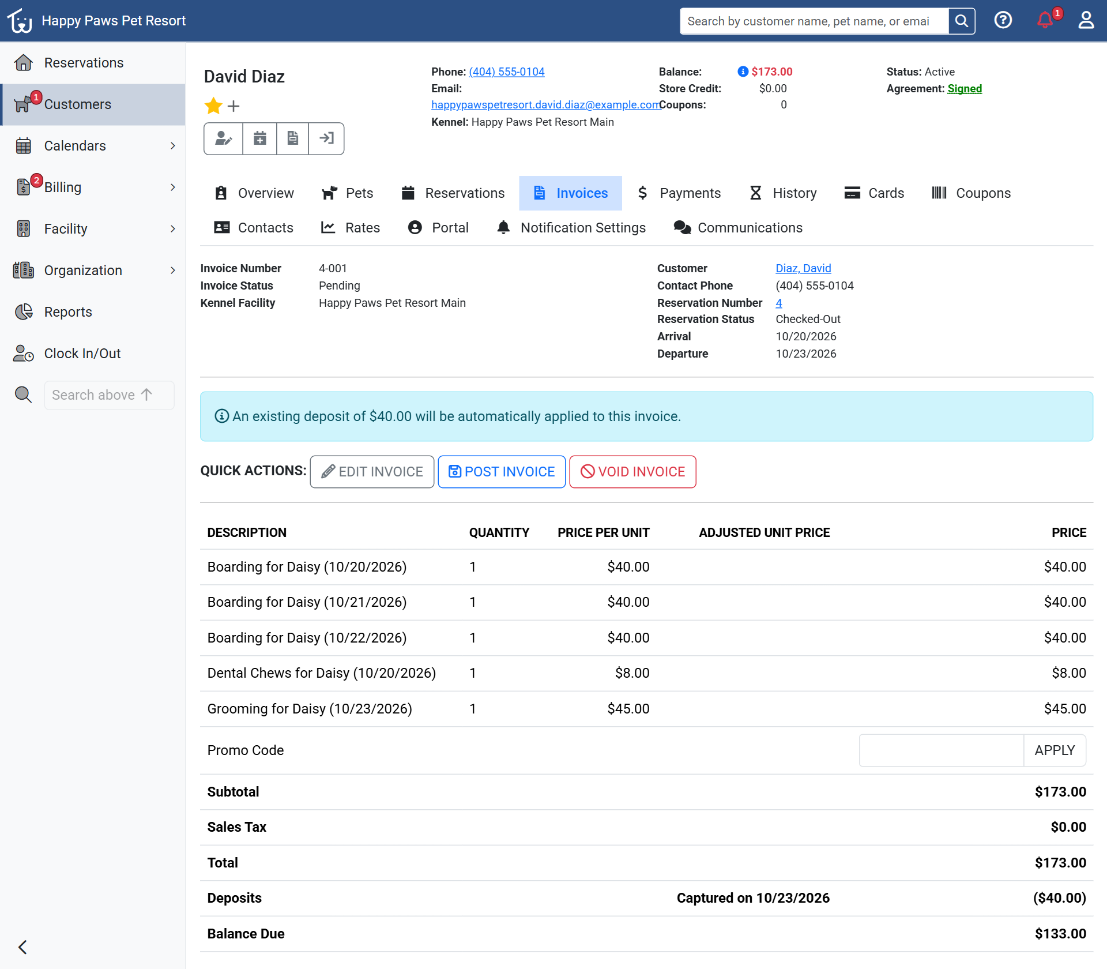Click the customer check-in arrow icon
The image size is (1107, 969).
pyautogui.click(x=327, y=138)
